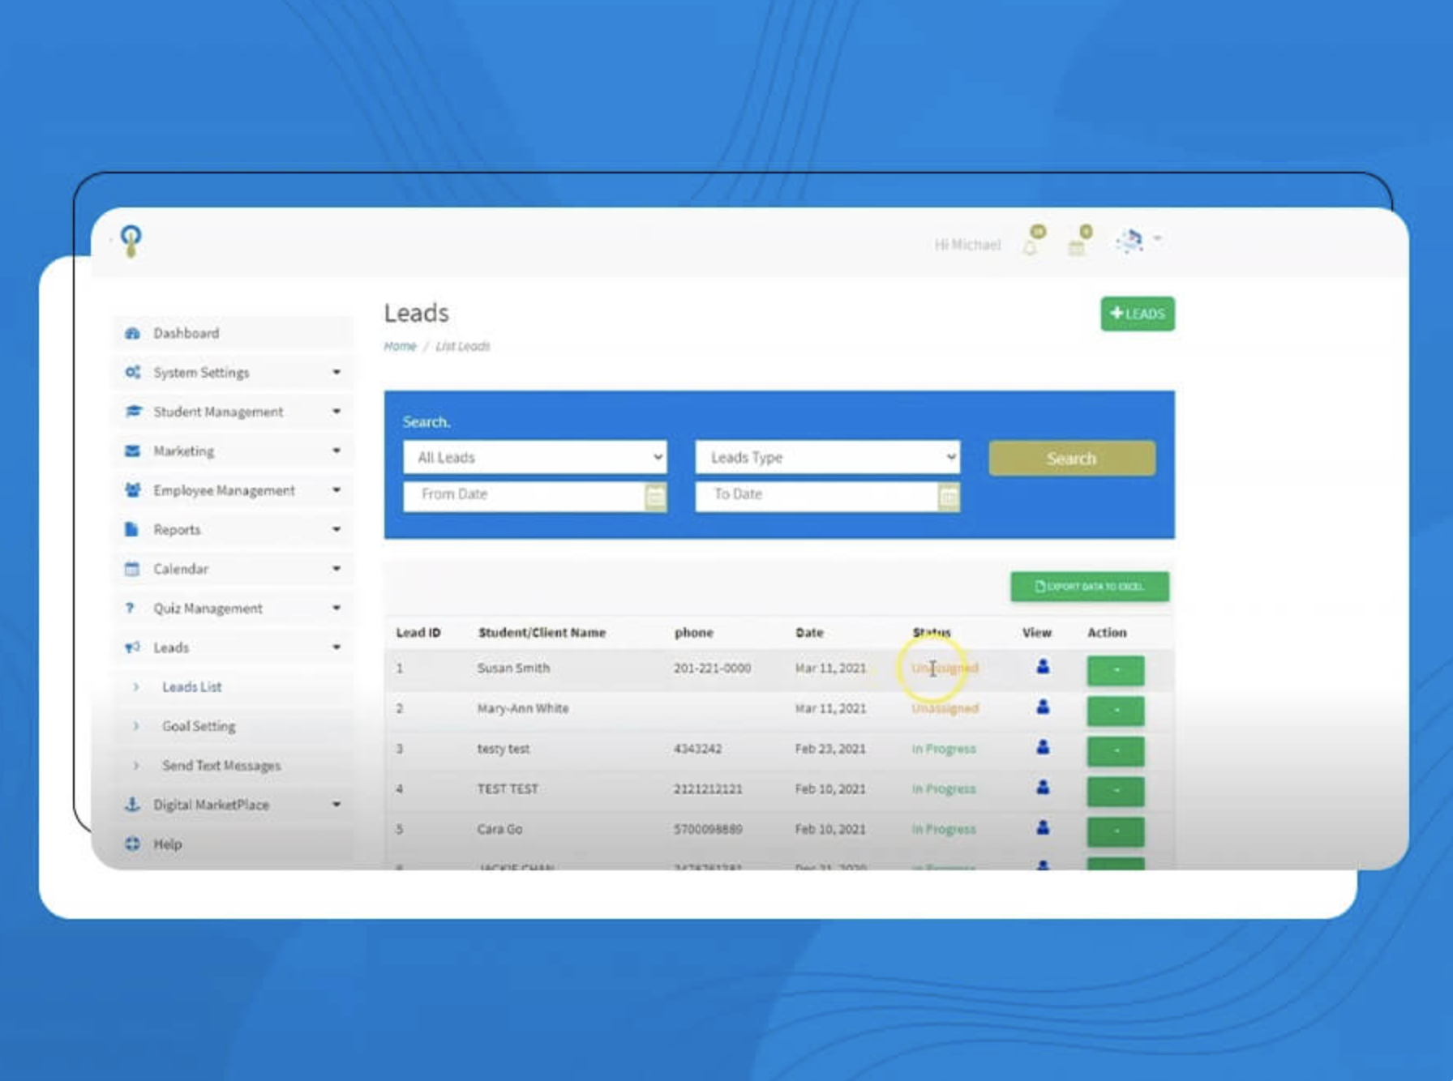Viewport: 1453px width, 1081px height.
Task: Click the From Date input field
Action: coord(523,495)
